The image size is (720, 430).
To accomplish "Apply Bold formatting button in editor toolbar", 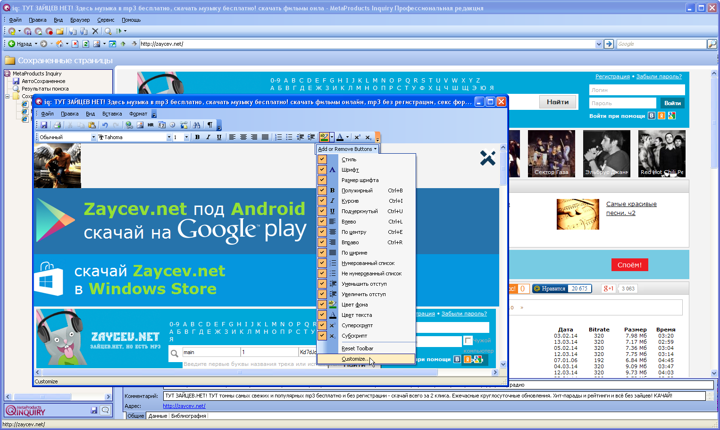I will click(x=197, y=137).
